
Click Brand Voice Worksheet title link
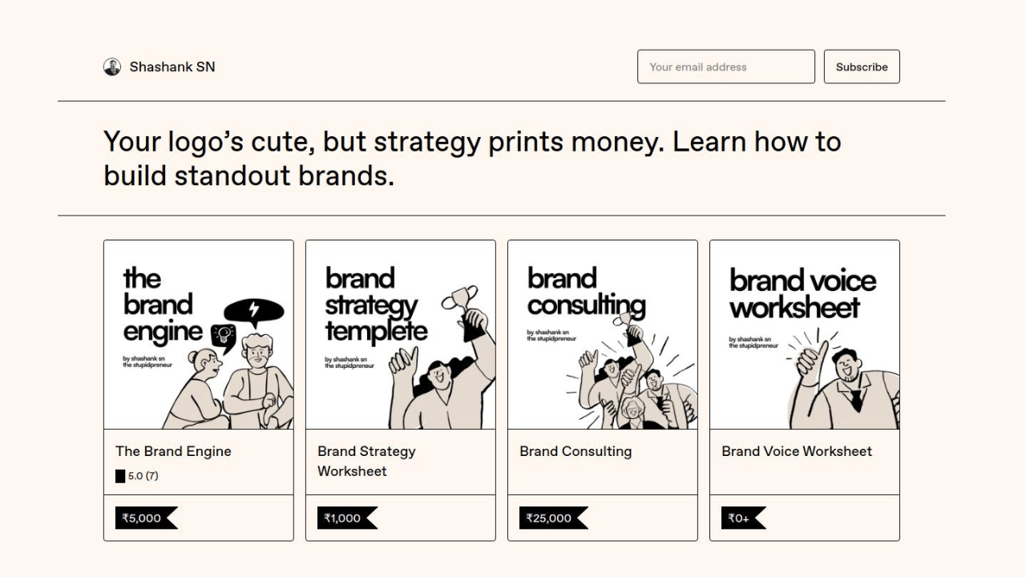797,451
